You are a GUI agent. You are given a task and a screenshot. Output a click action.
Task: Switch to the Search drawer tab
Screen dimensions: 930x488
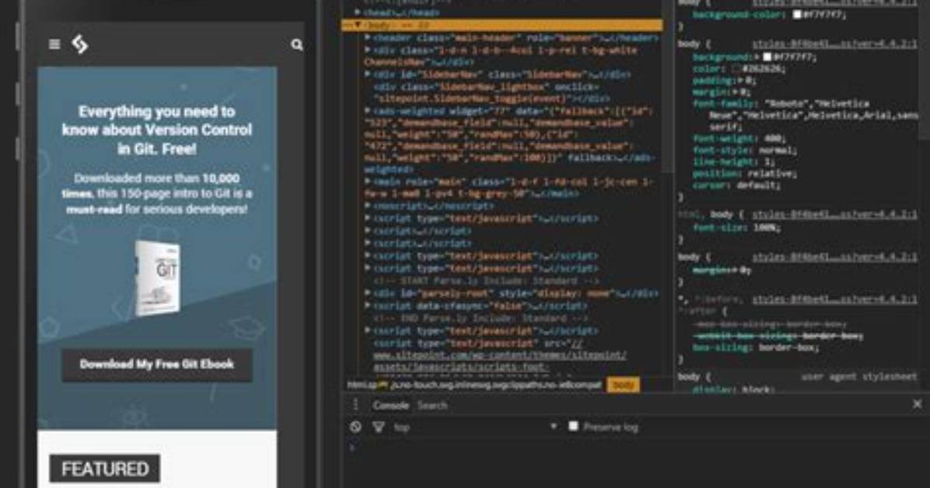pyautogui.click(x=432, y=405)
